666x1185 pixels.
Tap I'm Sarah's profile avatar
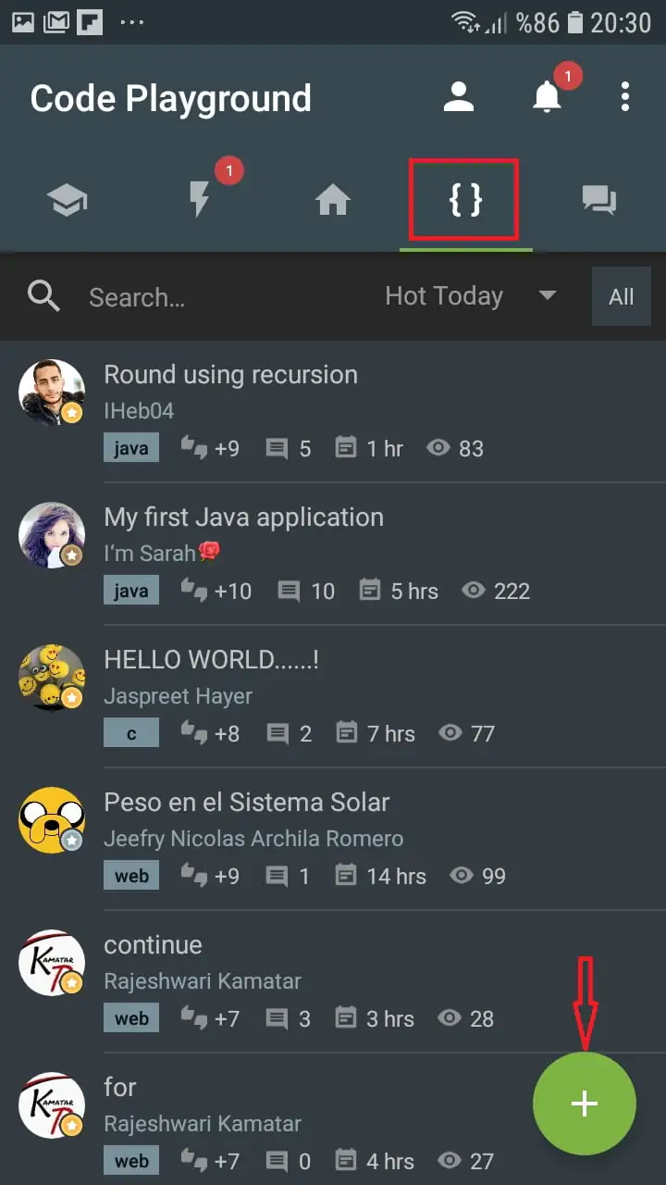[x=52, y=535]
